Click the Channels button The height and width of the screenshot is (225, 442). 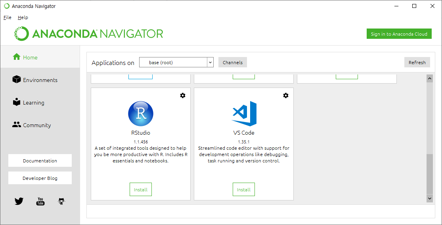click(233, 62)
